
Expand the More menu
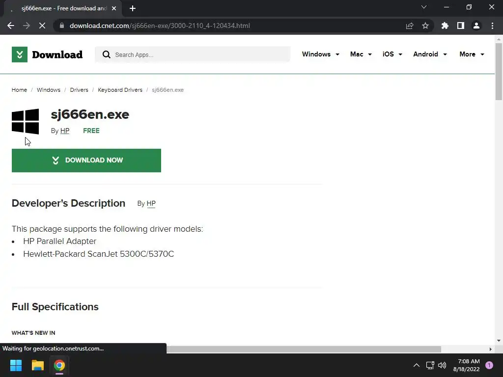coord(472,54)
